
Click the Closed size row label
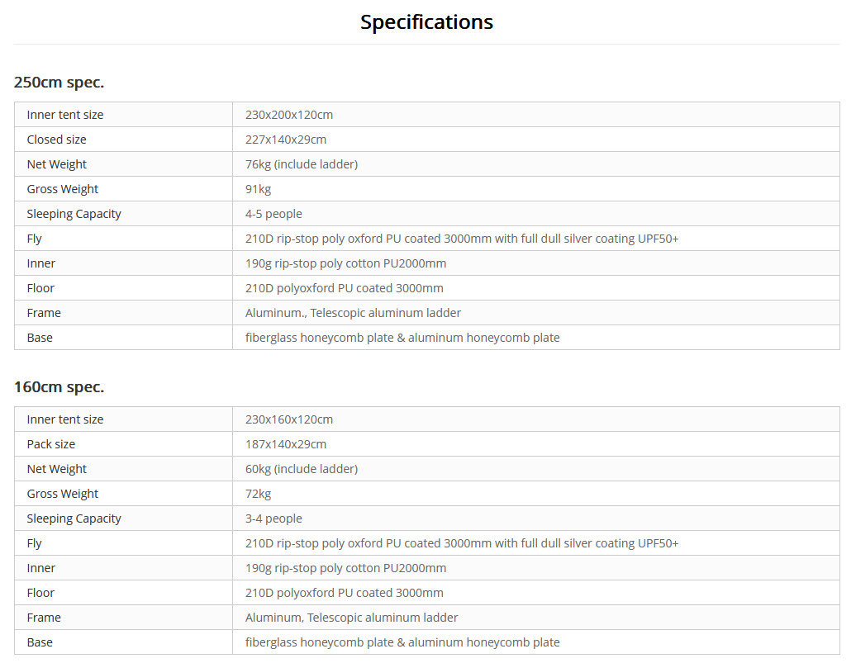tap(56, 140)
